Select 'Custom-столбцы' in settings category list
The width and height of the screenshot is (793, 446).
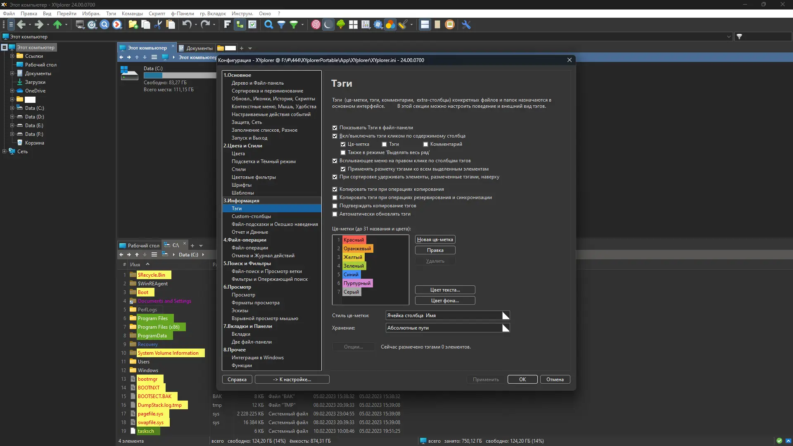(251, 216)
